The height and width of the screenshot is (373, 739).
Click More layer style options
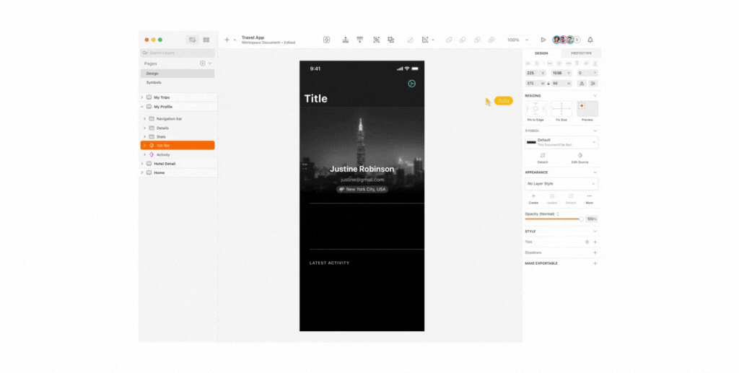[589, 198]
